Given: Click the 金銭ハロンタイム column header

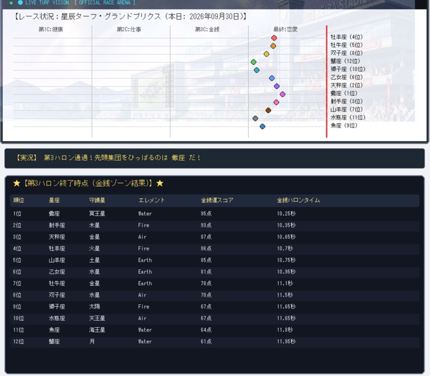Looking at the screenshot, I should 298,200.
